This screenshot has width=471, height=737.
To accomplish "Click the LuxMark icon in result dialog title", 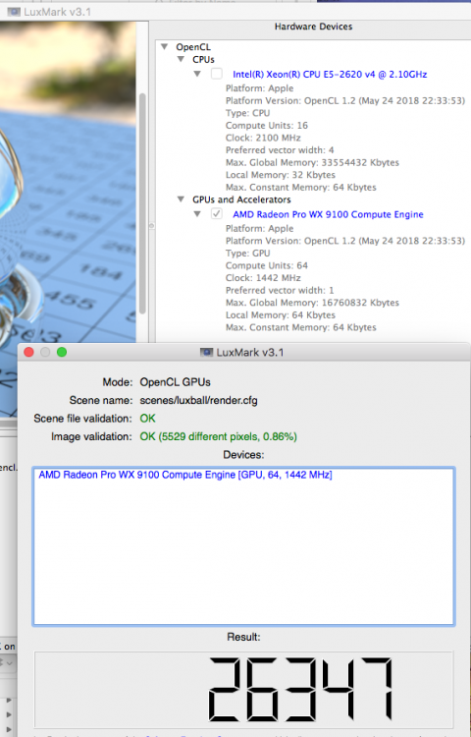I will pyautogui.click(x=206, y=352).
